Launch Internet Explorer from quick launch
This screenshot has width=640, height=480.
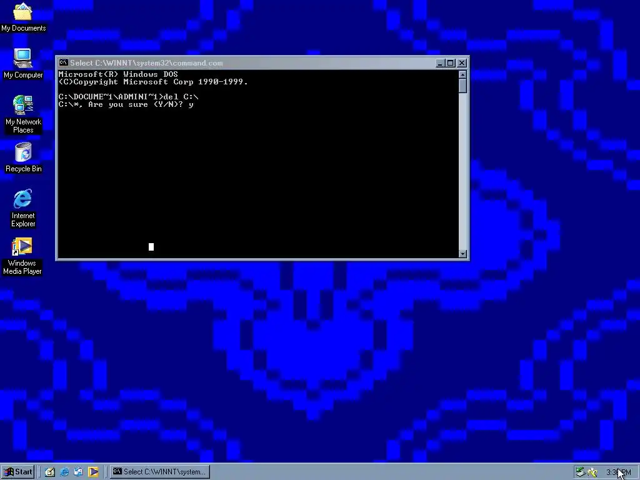[x=64, y=472]
